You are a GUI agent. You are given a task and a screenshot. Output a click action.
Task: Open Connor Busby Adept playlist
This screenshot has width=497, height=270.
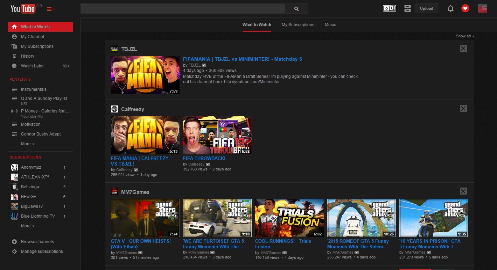click(x=41, y=134)
